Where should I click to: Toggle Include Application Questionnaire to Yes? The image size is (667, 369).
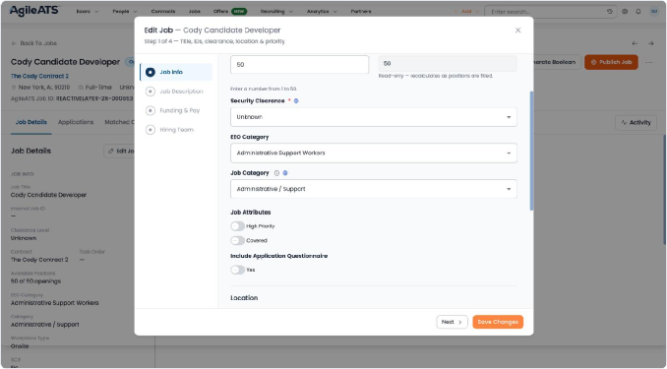tap(237, 270)
